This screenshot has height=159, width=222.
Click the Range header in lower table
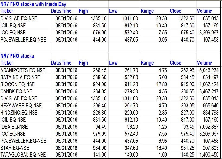point(147,63)
